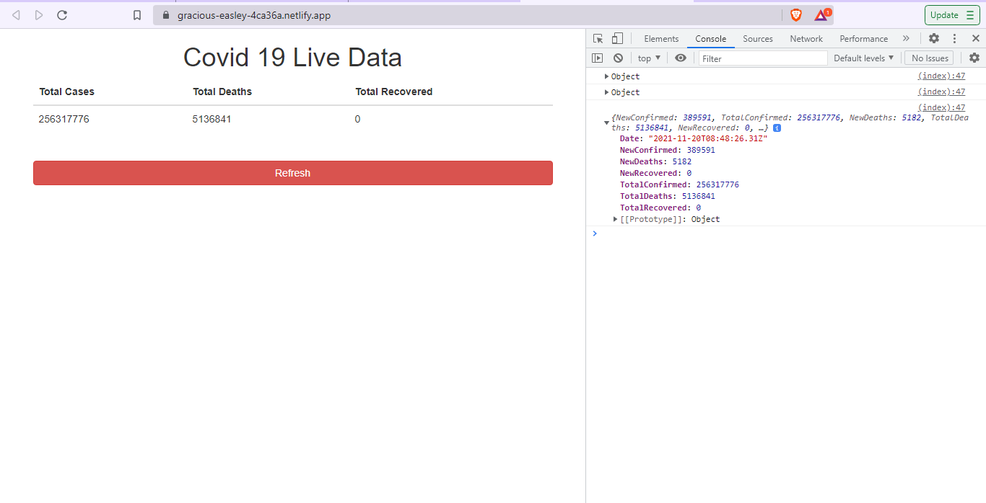Expand the [[Prototype]] Object entry
The image size is (986, 503).
(x=616, y=219)
